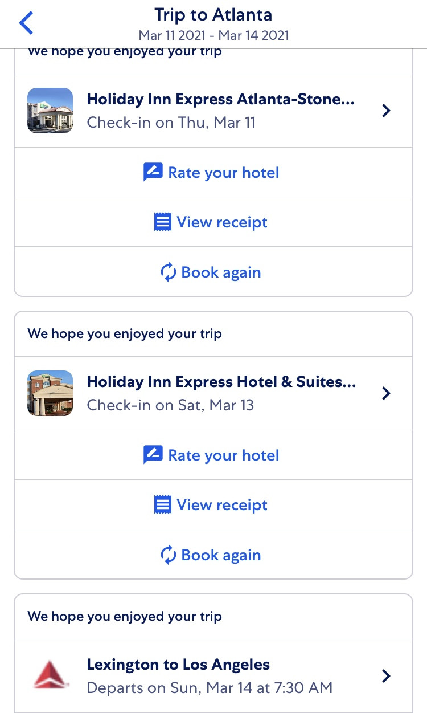Rate your hotel for Mar 11 stay
427x713 pixels.
(223, 172)
